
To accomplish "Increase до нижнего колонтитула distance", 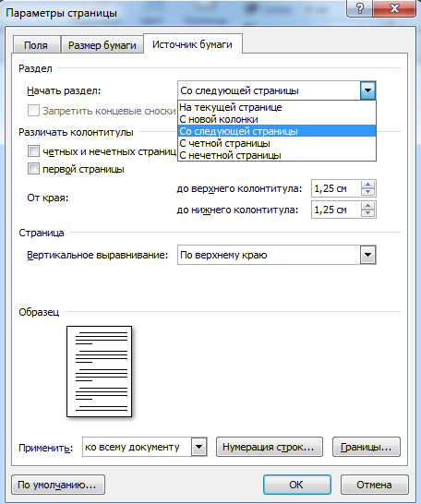I will [x=368, y=206].
